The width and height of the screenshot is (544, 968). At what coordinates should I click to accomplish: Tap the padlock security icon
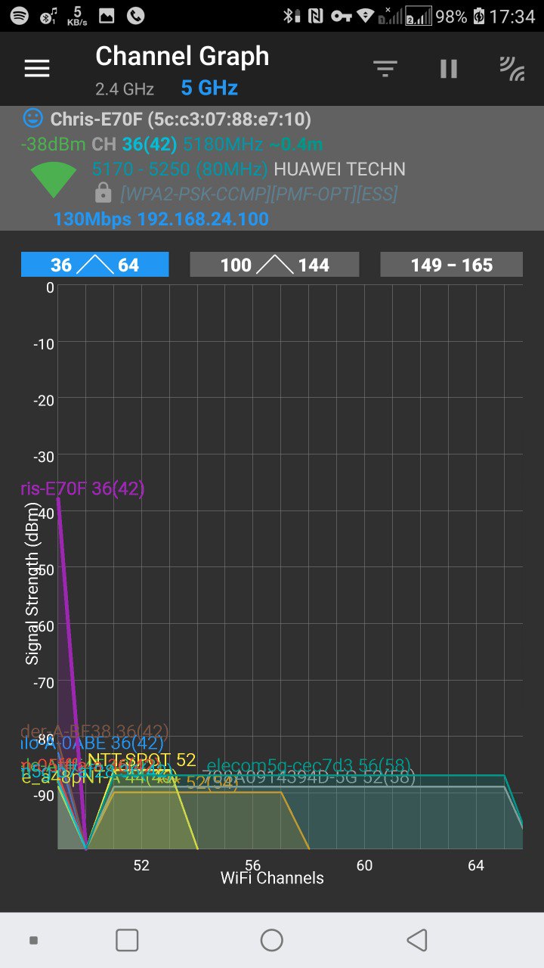point(104,194)
